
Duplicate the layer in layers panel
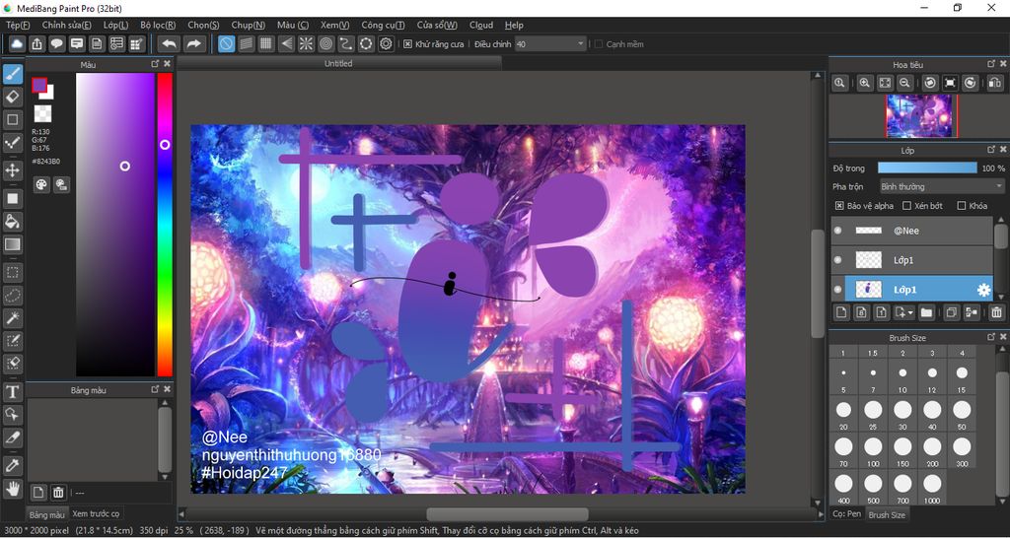950,312
